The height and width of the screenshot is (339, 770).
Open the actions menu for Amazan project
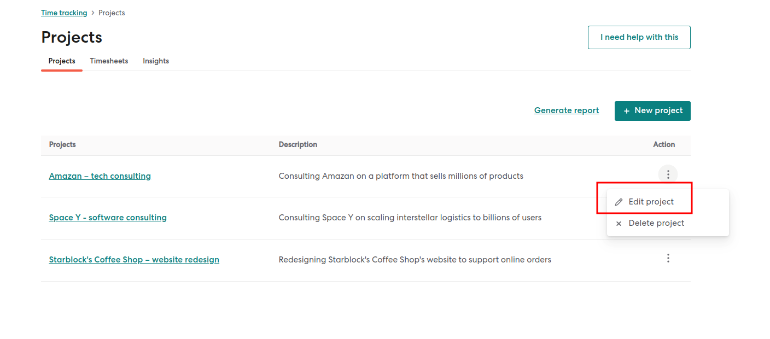[668, 174]
